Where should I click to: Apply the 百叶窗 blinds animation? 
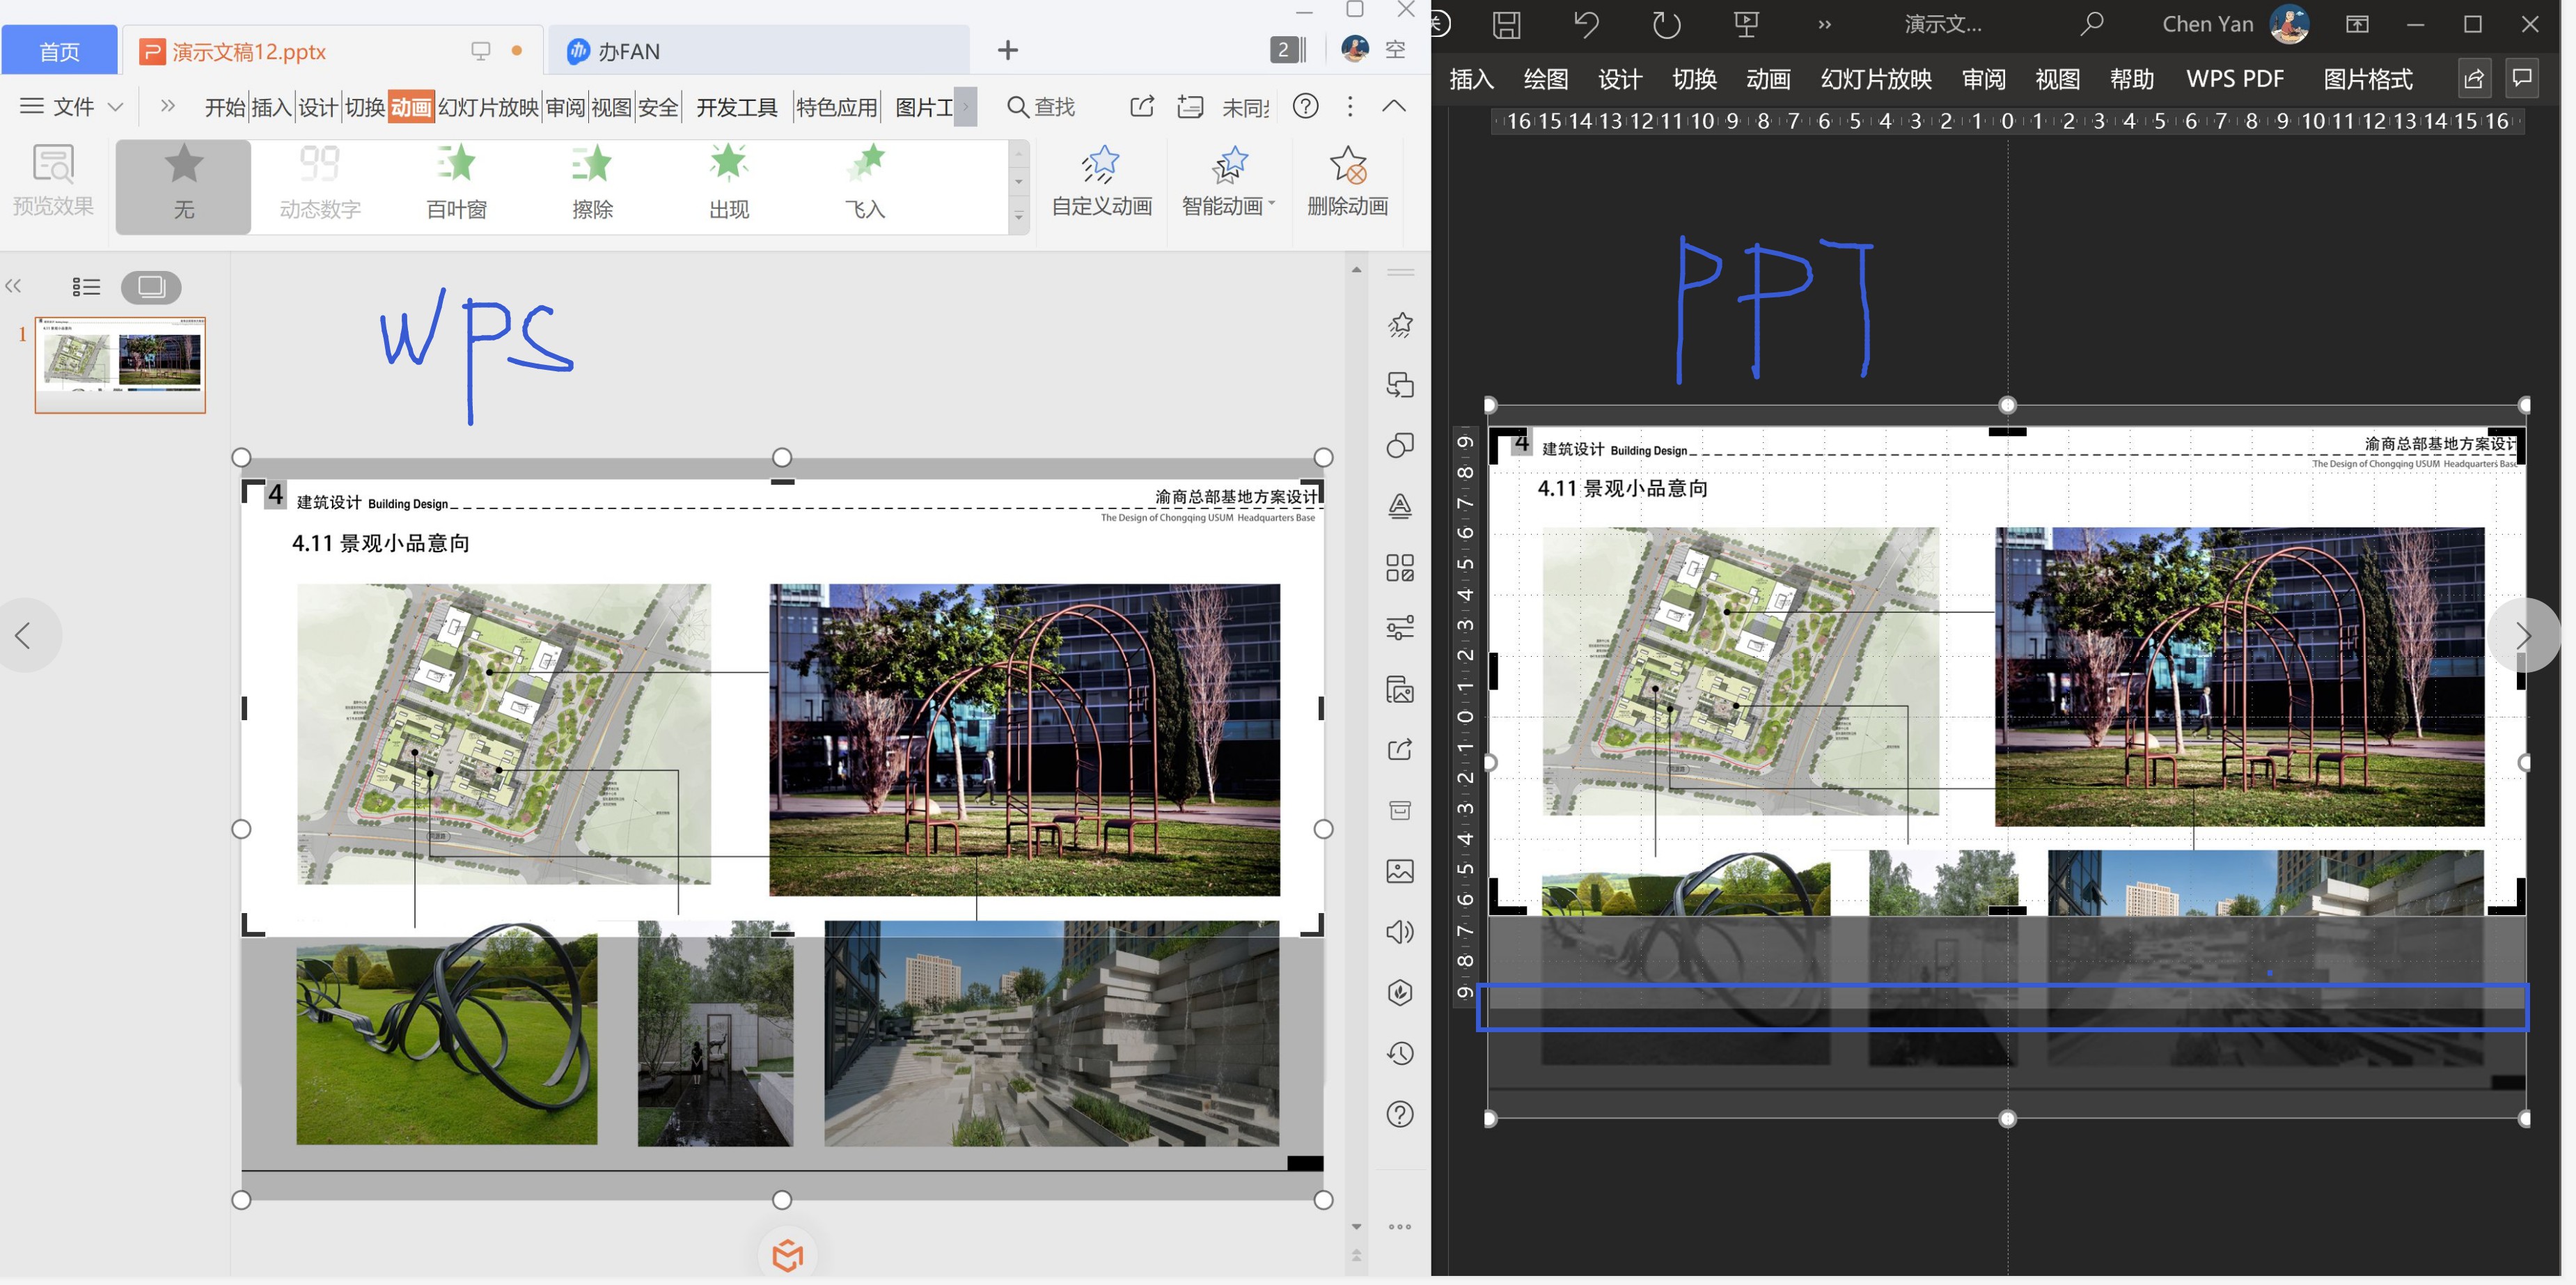tap(456, 183)
